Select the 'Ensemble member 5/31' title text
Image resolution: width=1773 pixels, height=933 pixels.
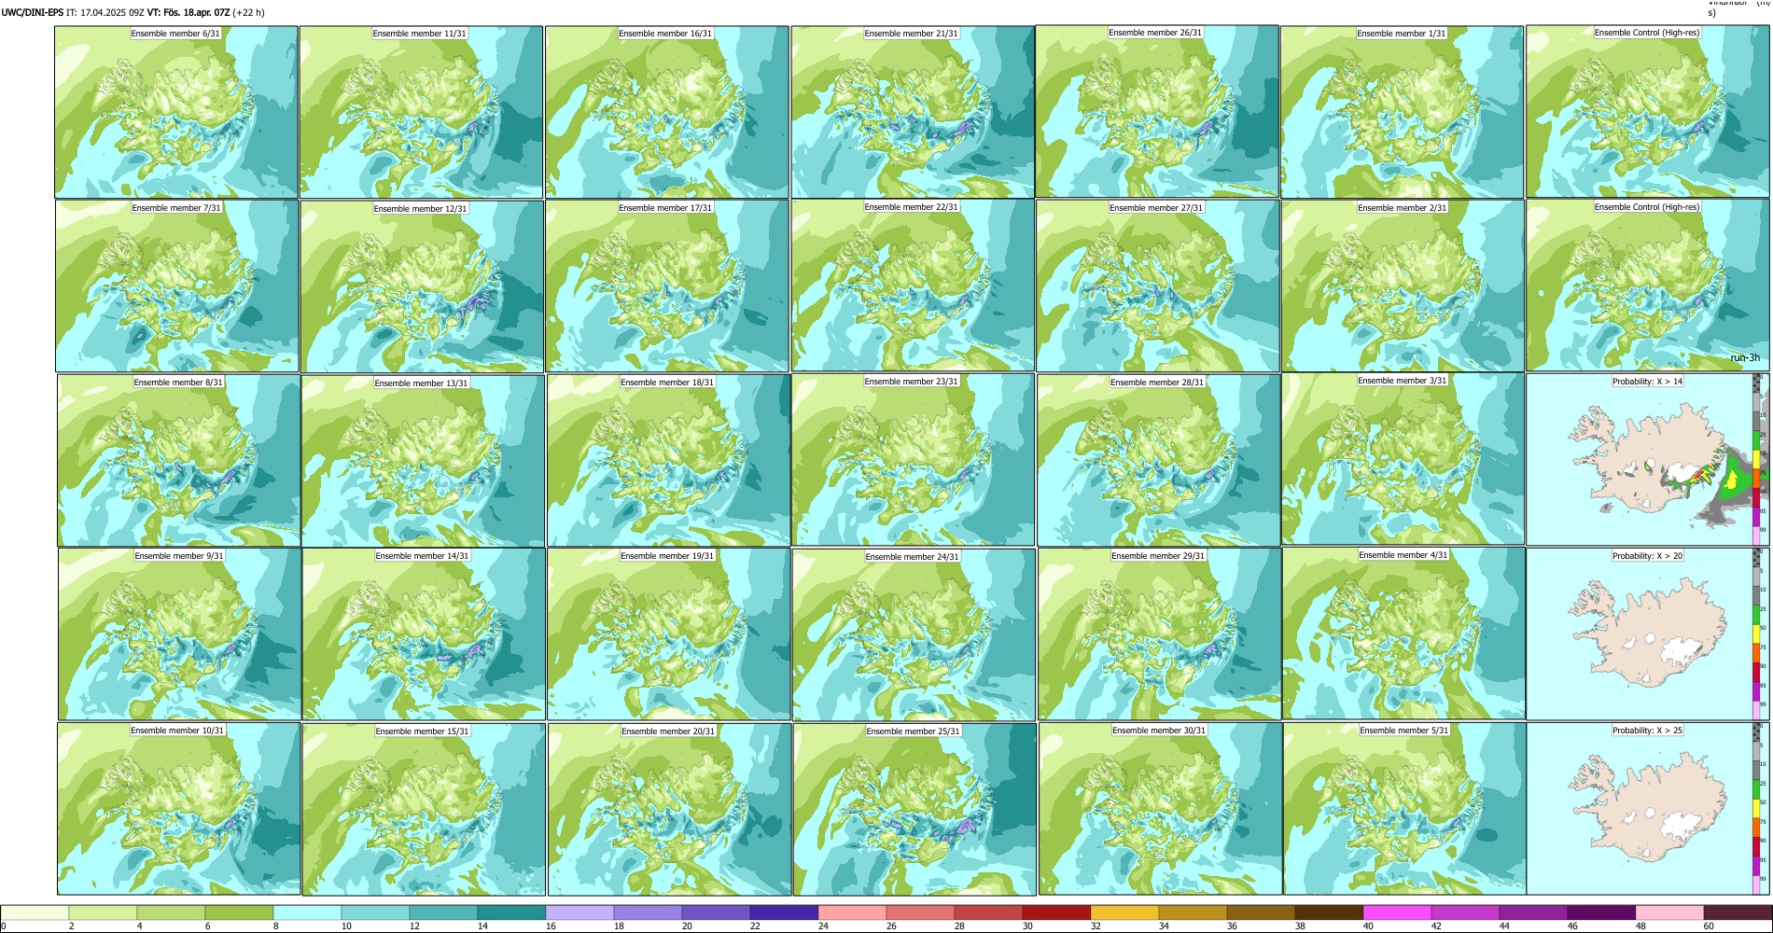[1404, 731]
